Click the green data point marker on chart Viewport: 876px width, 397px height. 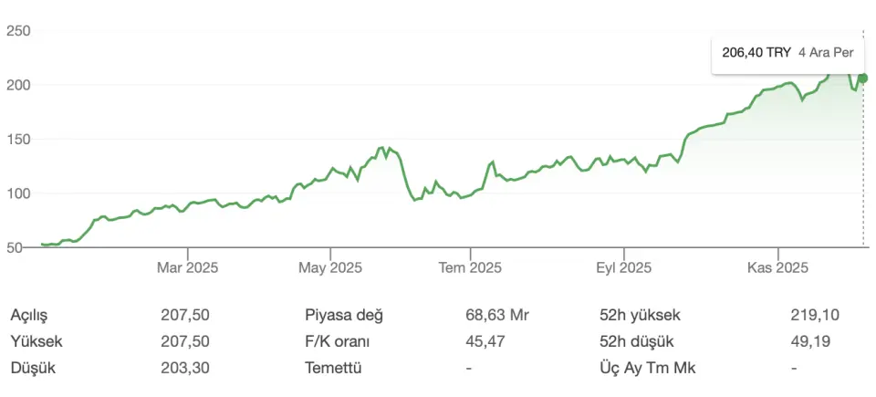coord(863,78)
